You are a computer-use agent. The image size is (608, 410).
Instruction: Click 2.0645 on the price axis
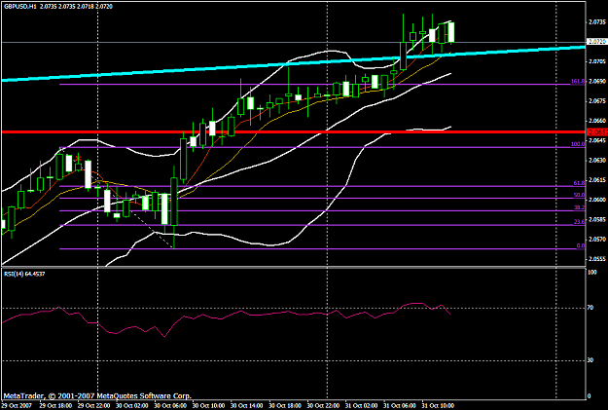(597, 140)
